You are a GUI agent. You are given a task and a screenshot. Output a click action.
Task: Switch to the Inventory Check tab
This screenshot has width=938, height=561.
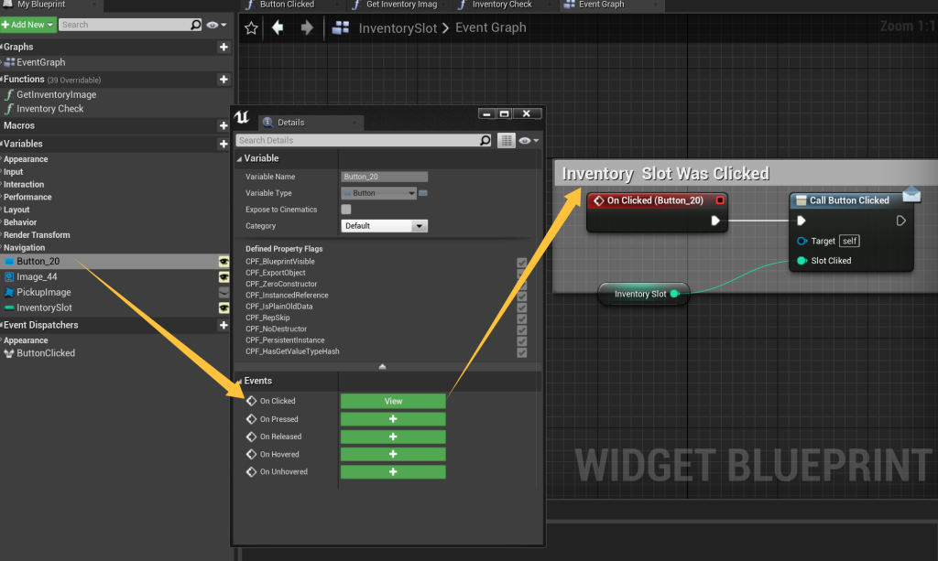pos(502,5)
